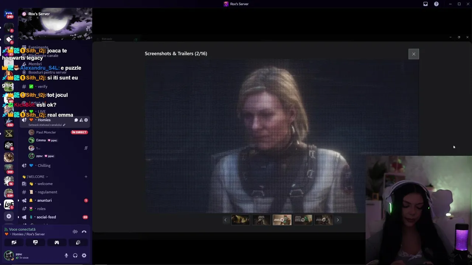Click the ÎN DIRECT live badge
This screenshot has width=472, height=265.
79,132
